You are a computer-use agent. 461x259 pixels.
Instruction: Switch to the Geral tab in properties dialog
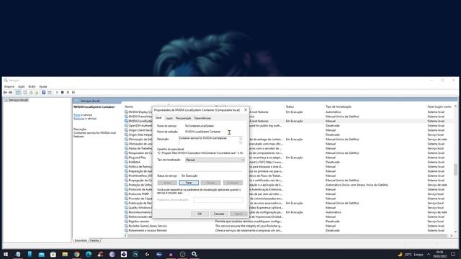(x=158, y=118)
